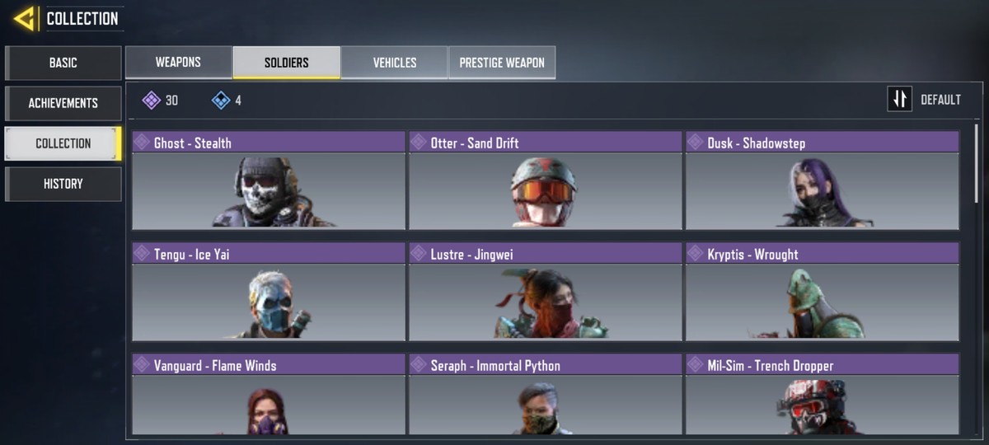This screenshot has width=989, height=445.
Task: Select the Soldiers tab
Action: click(287, 63)
